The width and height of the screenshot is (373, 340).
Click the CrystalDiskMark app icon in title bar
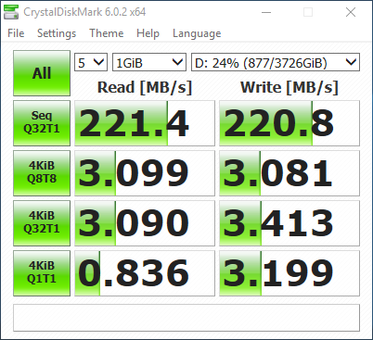coord(11,12)
